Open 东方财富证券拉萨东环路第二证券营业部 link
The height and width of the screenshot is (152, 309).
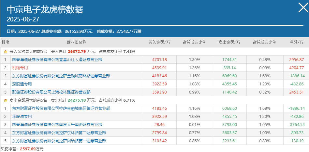[59, 133]
